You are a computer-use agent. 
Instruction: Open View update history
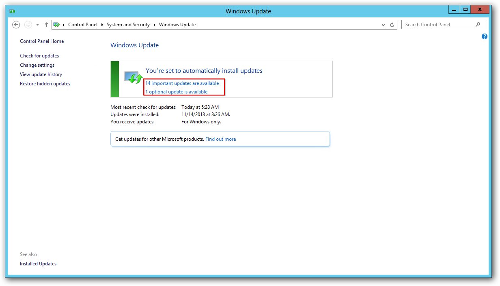point(41,74)
